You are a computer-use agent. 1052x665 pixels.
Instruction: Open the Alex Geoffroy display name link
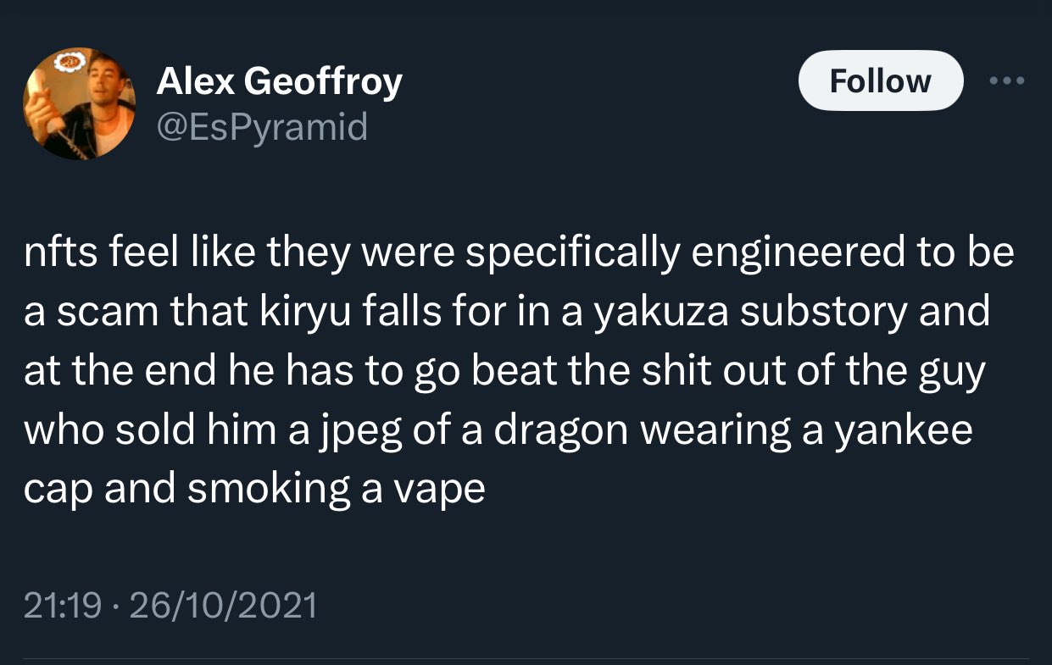tap(279, 82)
